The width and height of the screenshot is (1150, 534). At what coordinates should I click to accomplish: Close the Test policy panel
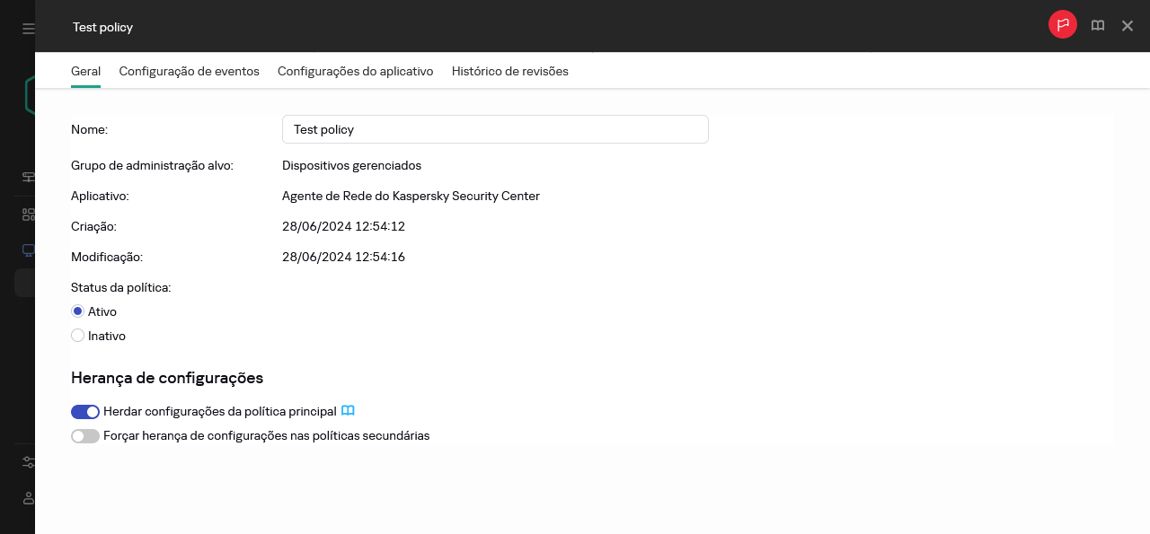click(x=1128, y=26)
